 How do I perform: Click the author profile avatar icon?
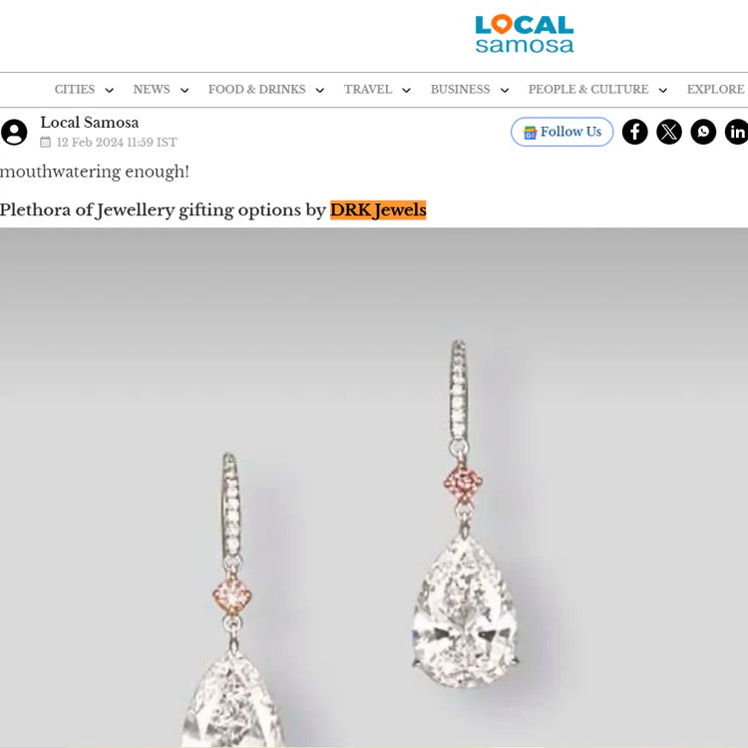[14, 132]
